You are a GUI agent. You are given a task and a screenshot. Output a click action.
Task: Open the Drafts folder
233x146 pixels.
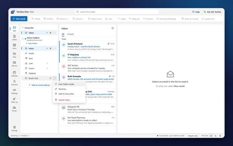pyautogui.click(x=39, y=54)
